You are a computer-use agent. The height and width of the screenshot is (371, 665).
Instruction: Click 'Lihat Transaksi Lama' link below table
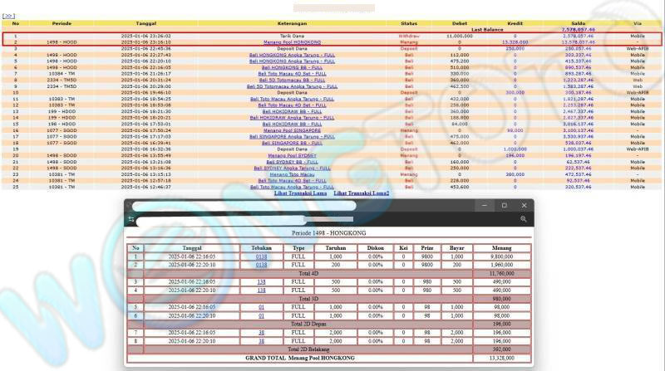[299, 193]
